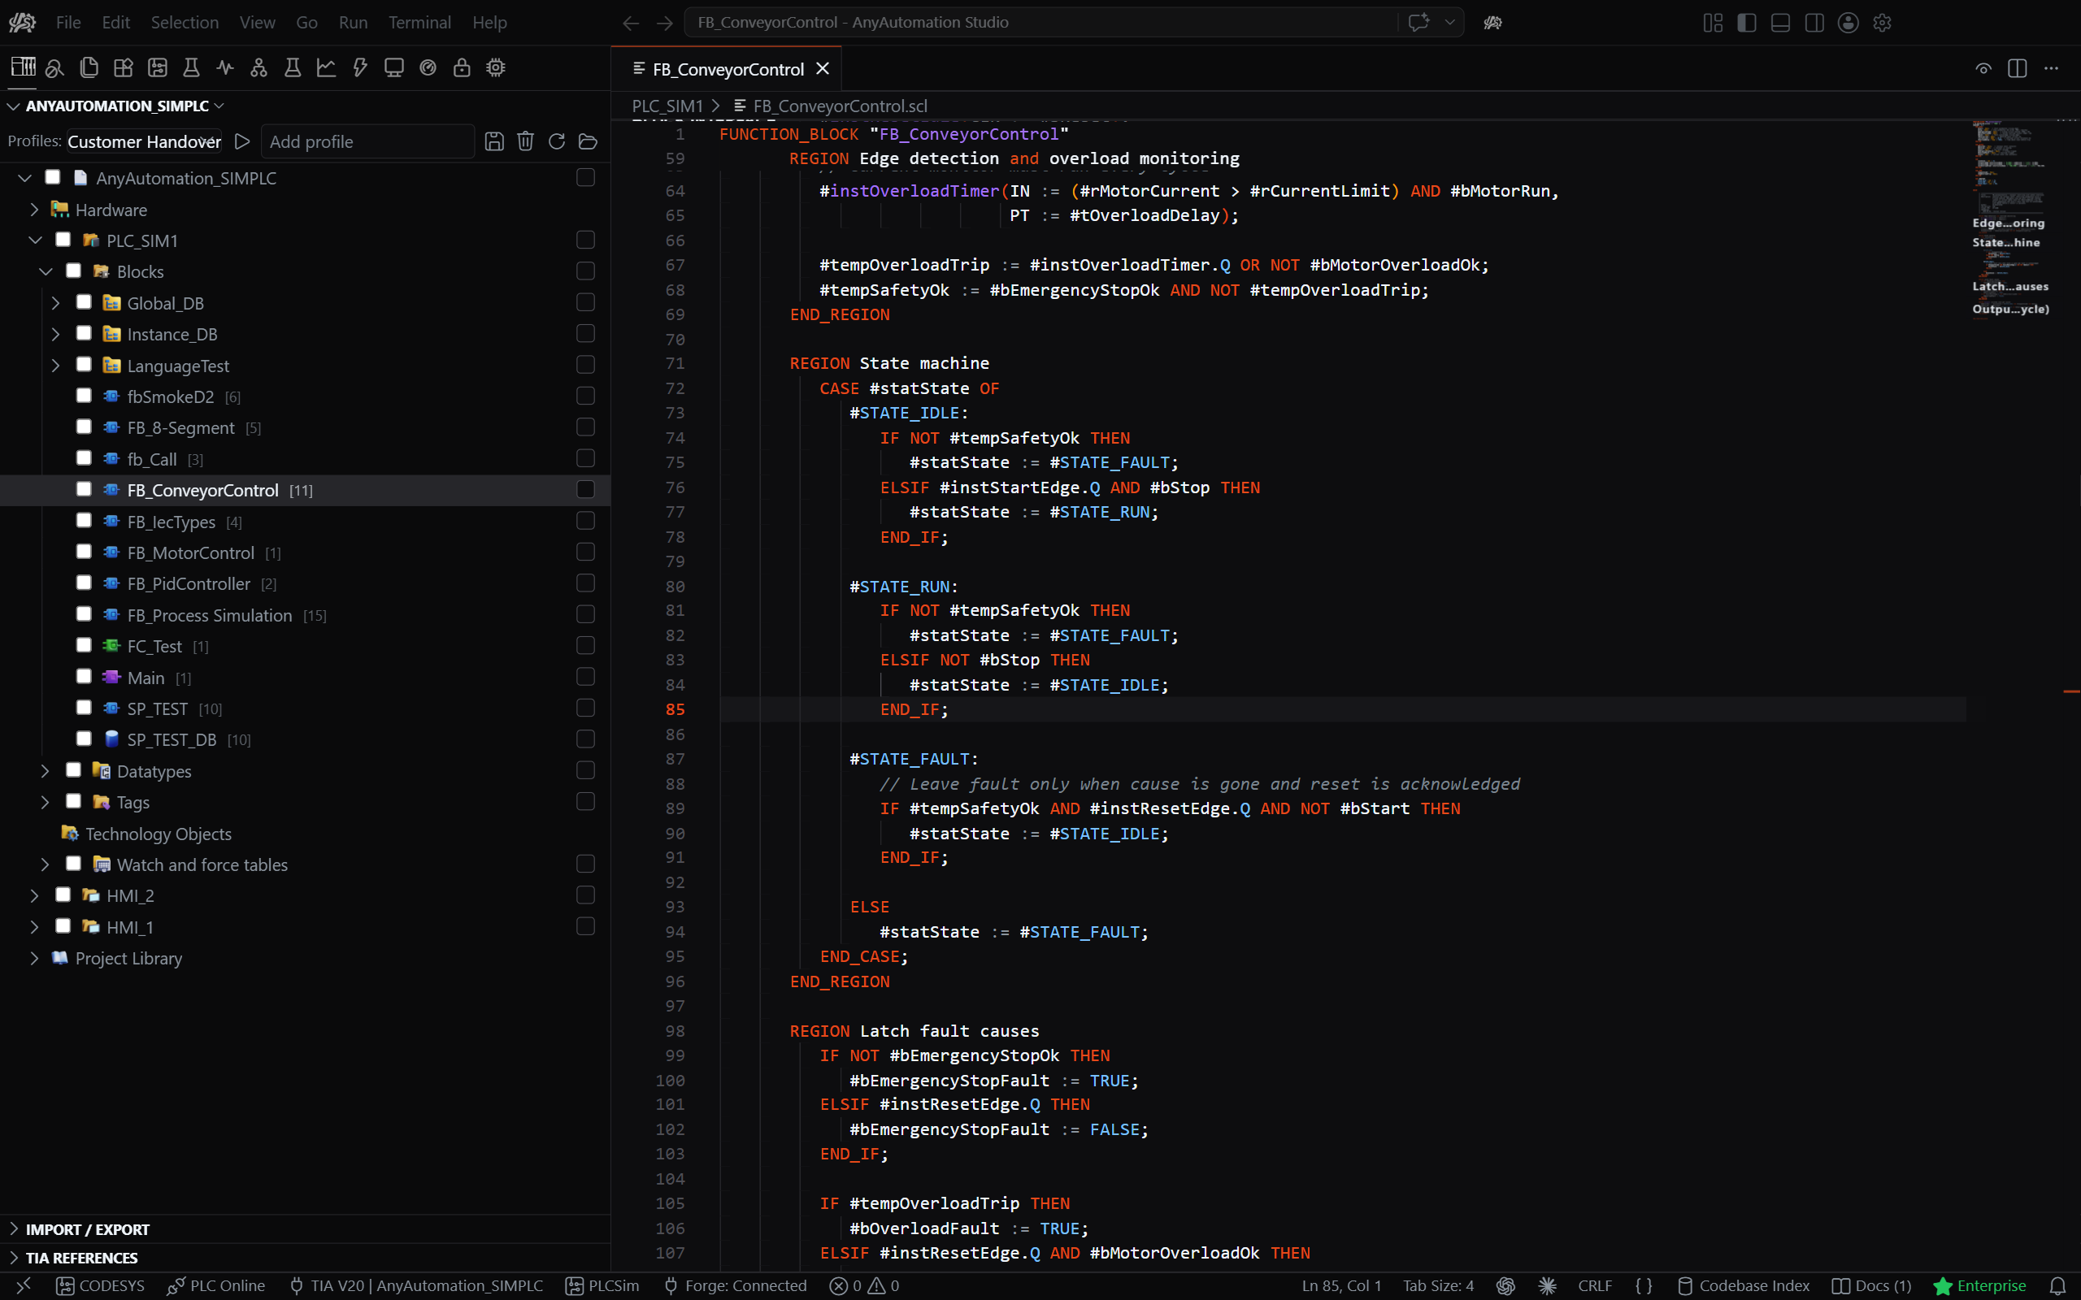Expand the Datatypes folder
The width and height of the screenshot is (2081, 1300).
click(45, 771)
